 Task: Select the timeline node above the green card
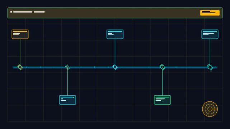163,67
